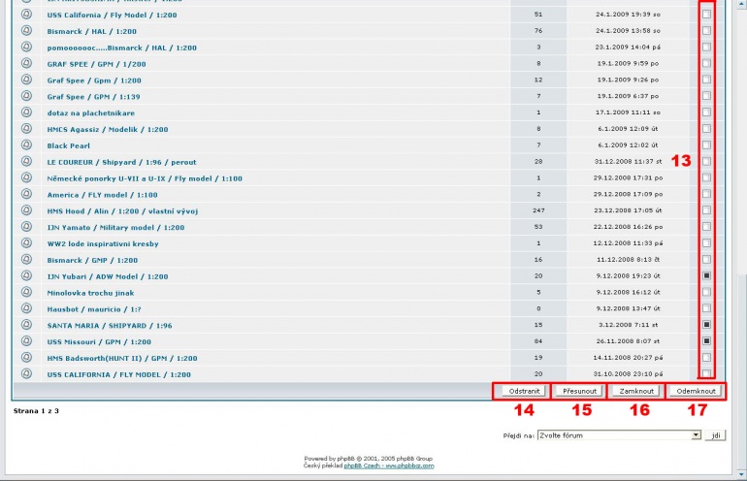Click reply count 247 for HMS Hood
The width and height of the screenshot is (747, 481).
click(x=538, y=210)
